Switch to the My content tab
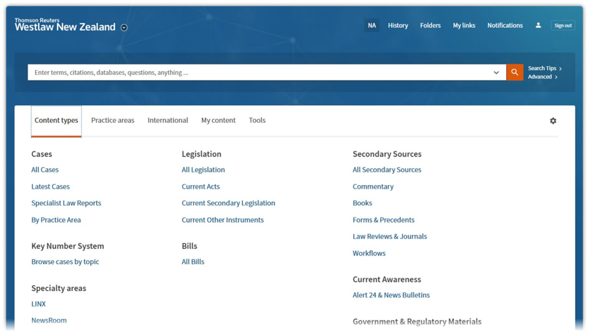Viewport: 589px width, 331px height. [x=218, y=120]
